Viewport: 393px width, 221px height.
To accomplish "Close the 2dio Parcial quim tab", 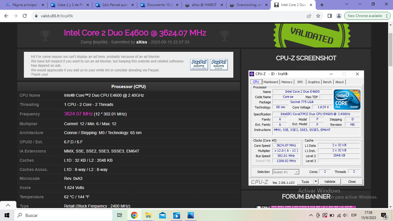I will [132, 5].
